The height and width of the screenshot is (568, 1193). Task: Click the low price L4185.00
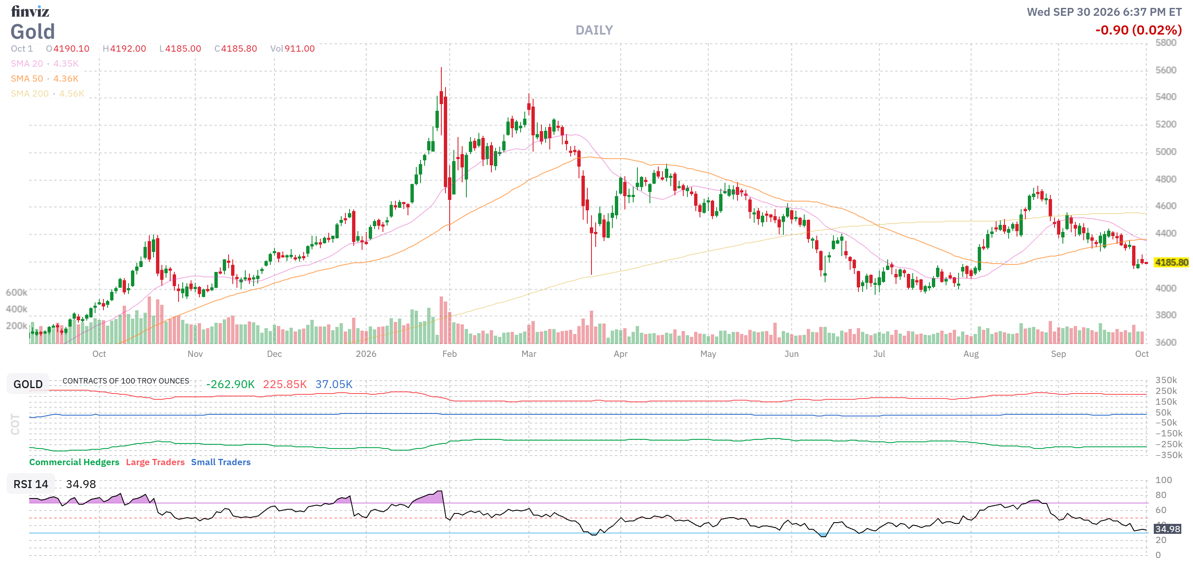coord(180,49)
